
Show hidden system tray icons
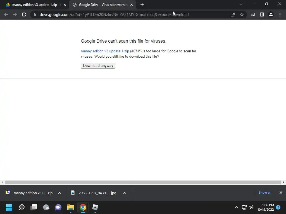coord(236,207)
